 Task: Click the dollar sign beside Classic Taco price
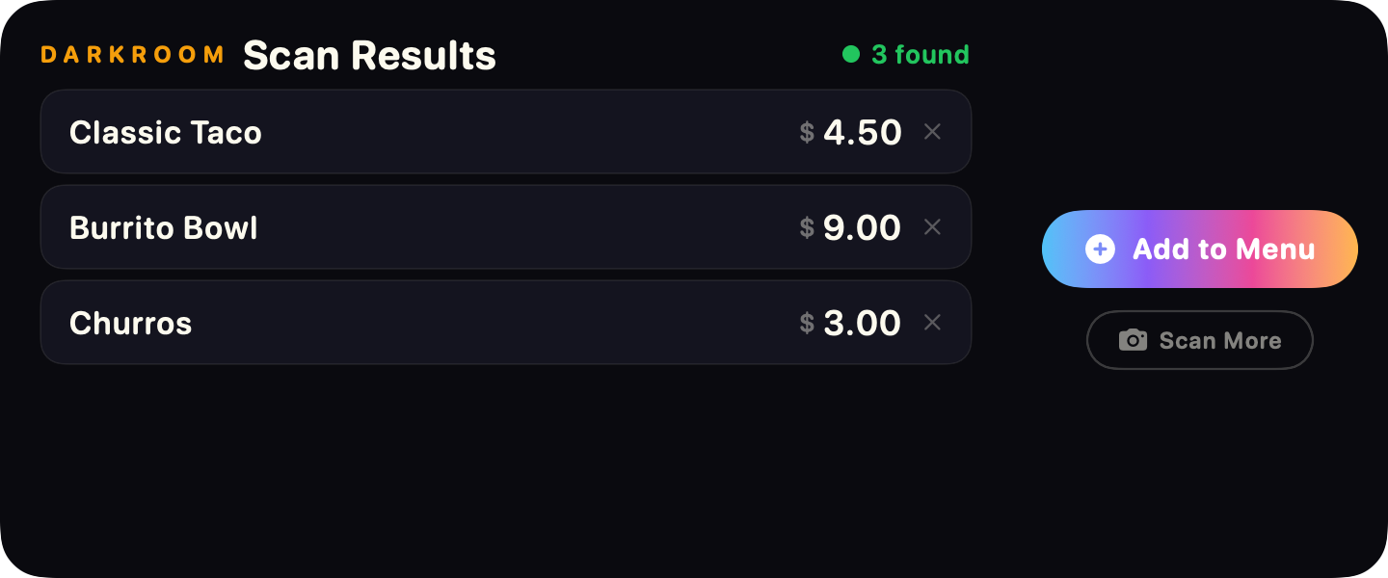pos(807,132)
